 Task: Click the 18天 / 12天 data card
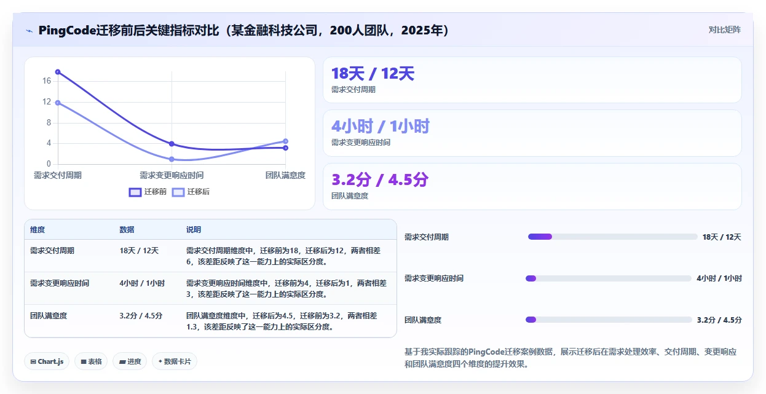(x=532, y=80)
